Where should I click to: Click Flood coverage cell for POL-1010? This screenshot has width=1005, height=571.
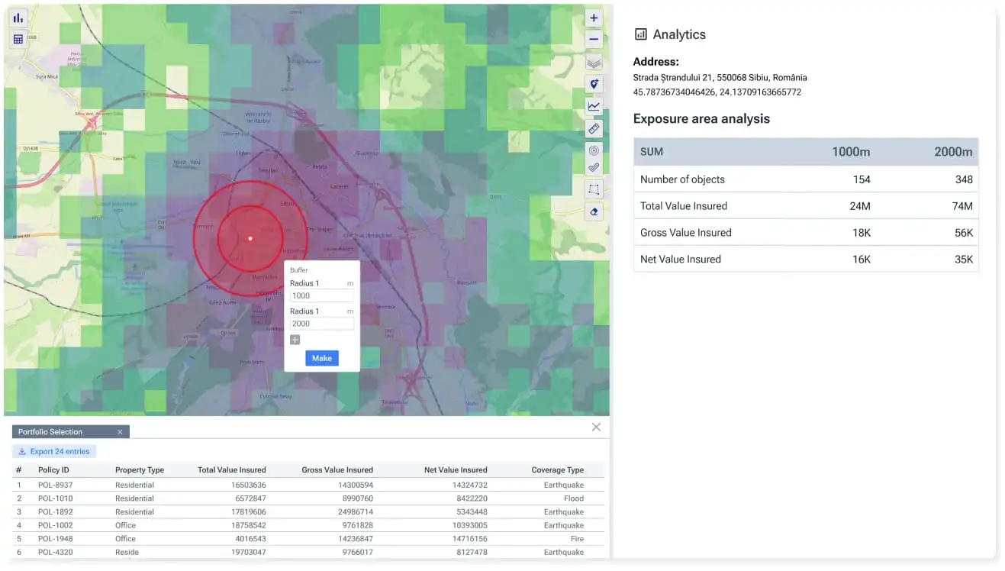pos(574,498)
